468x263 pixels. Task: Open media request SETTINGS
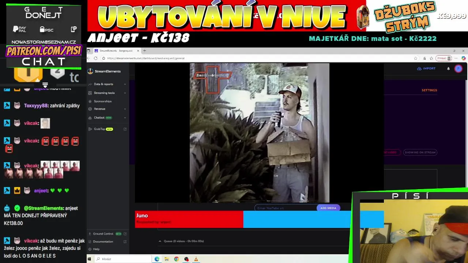pyautogui.click(x=429, y=90)
